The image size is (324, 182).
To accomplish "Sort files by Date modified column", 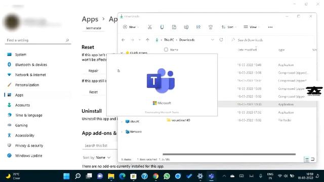I will pyautogui.click(x=247, y=50).
